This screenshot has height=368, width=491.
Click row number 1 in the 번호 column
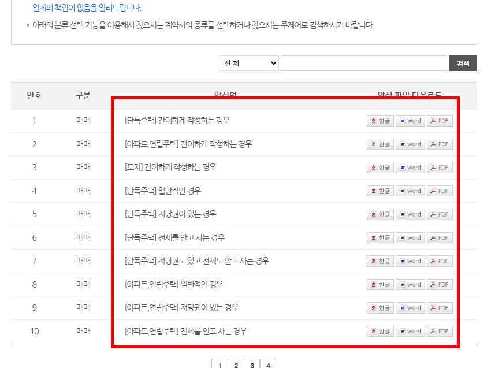pos(34,120)
